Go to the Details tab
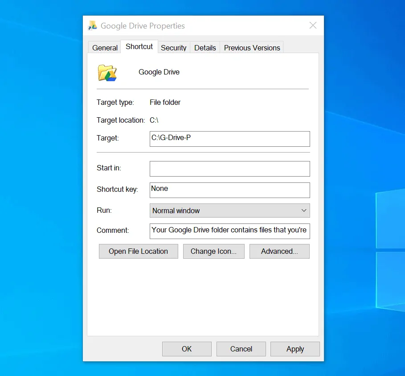405x376 pixels. [x=205, y=48]
